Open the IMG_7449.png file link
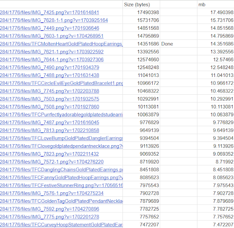234x228 pixels. 49,28
